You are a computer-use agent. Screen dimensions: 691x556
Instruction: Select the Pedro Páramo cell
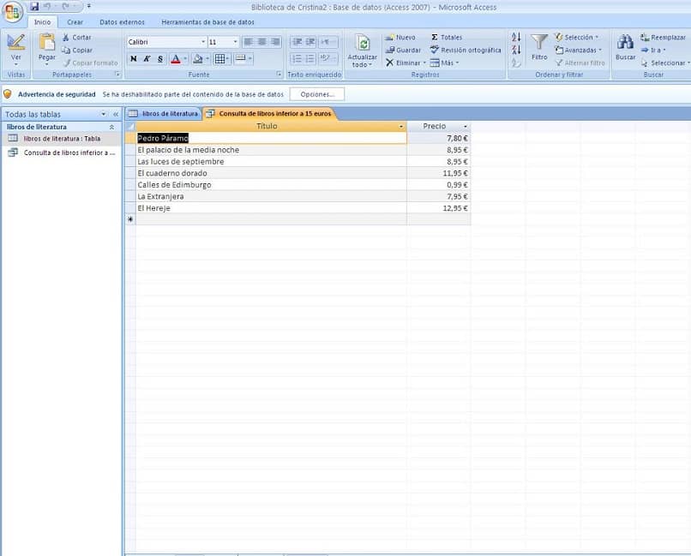[x=271, y=138]
